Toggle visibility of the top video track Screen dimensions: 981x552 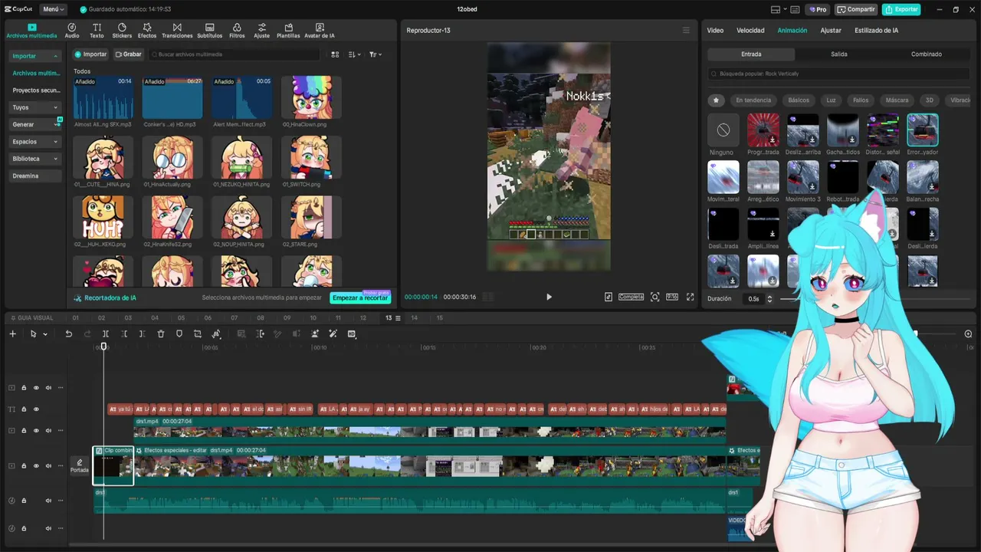point(36,388)
